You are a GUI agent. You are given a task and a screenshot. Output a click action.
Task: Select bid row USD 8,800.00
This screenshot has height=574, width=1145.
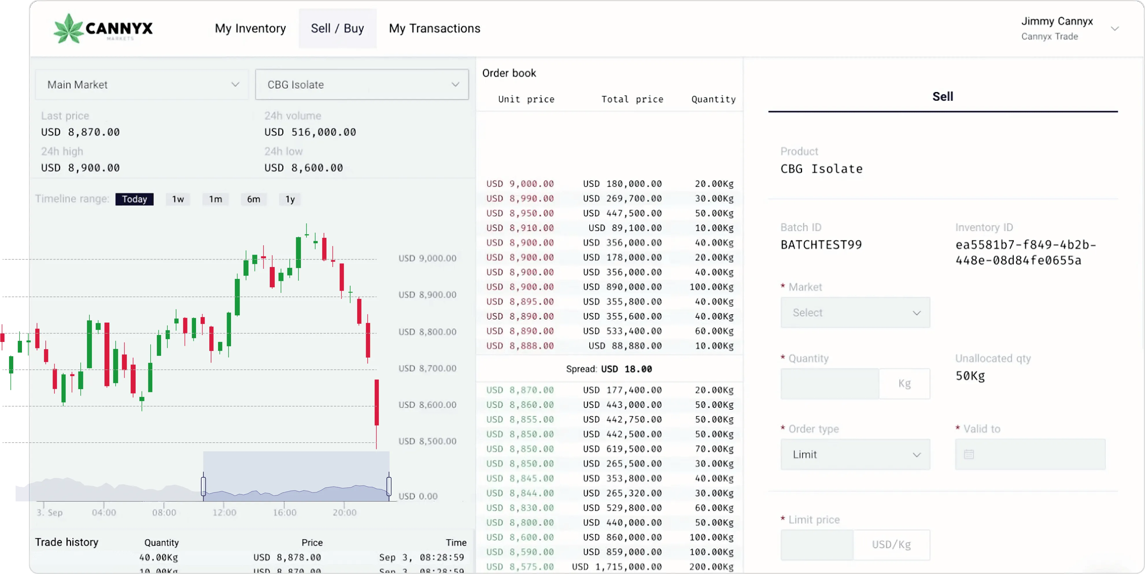pyautogui.click(x=610, y=523)
